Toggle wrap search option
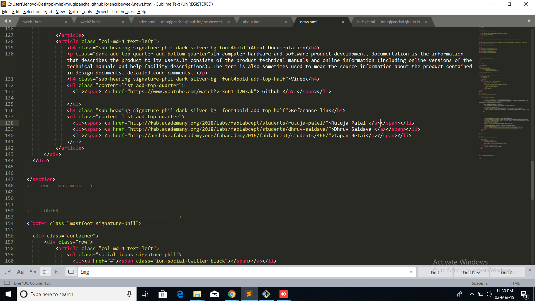This screenshot has height=301, width=535. point(46,272)
